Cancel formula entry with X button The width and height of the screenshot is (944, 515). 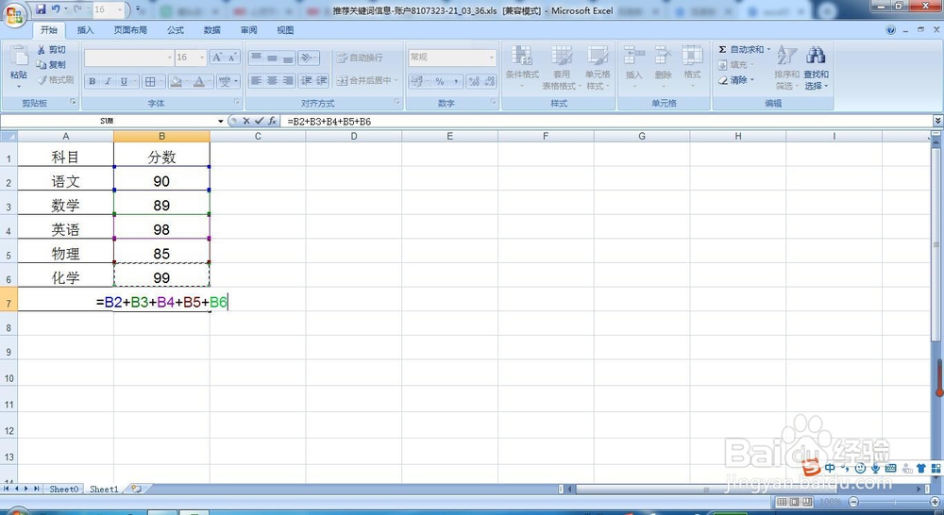click(246, 121)
